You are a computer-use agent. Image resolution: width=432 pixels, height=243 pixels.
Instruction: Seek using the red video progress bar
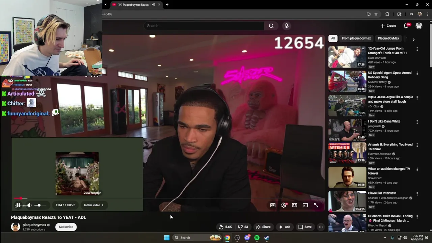(169, 198)
